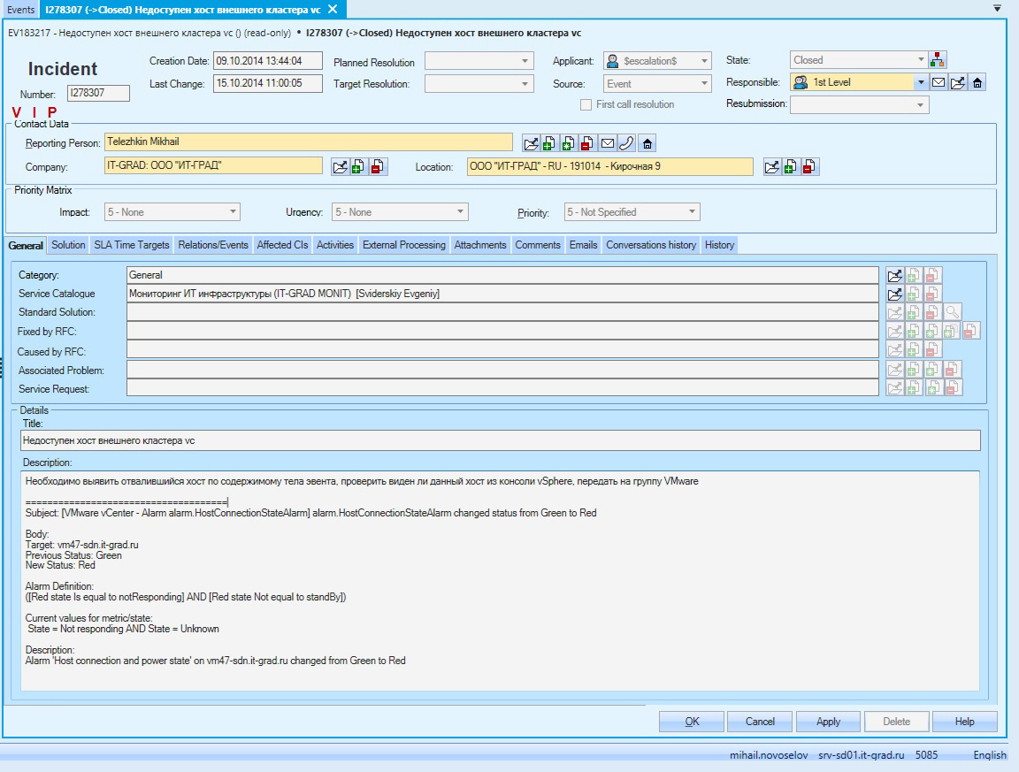The width and height of the screenshot is (1019, 772).
Task: Switch to the SLA Time Targets tab
Action: (132, 245)
